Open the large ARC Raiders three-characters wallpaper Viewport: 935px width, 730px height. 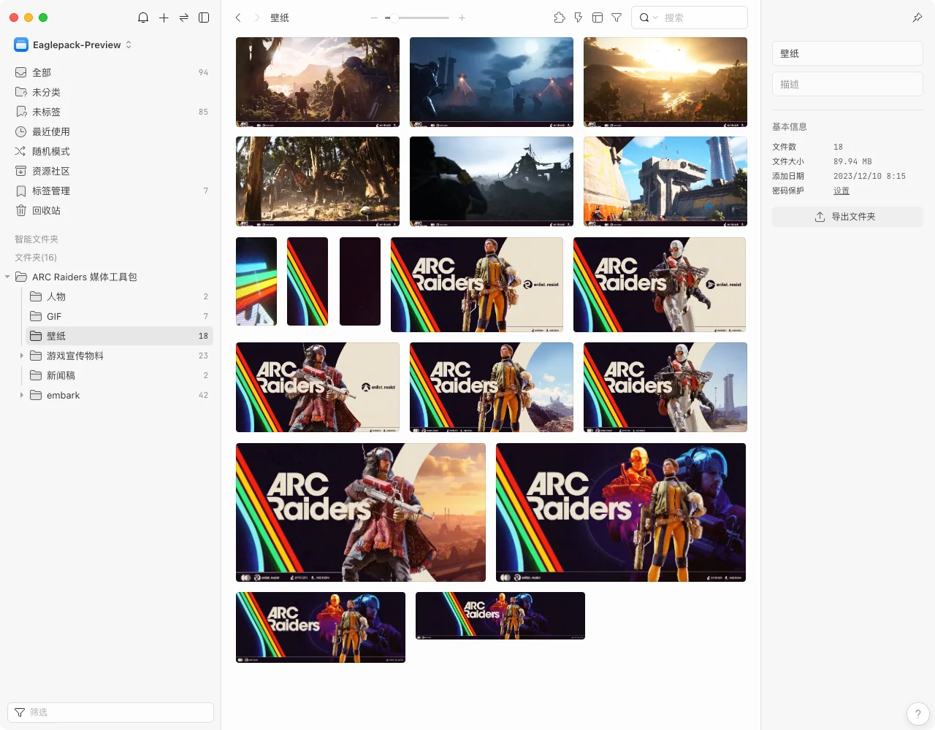click(x=621, y=512)
